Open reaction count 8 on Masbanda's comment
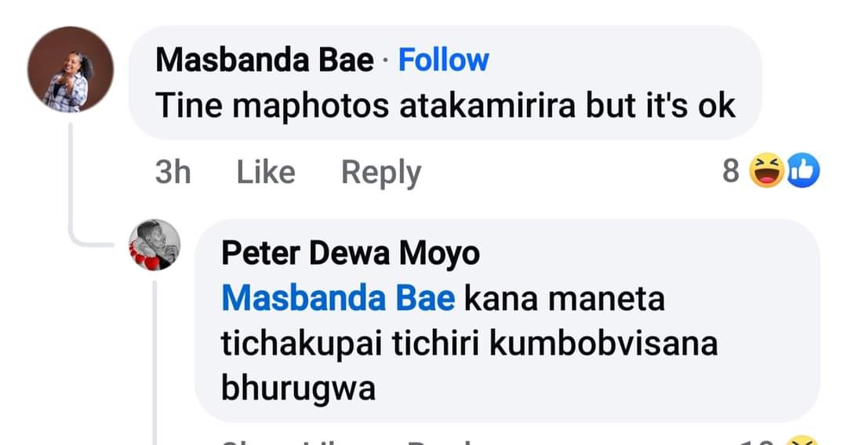 tap(730, 171)
